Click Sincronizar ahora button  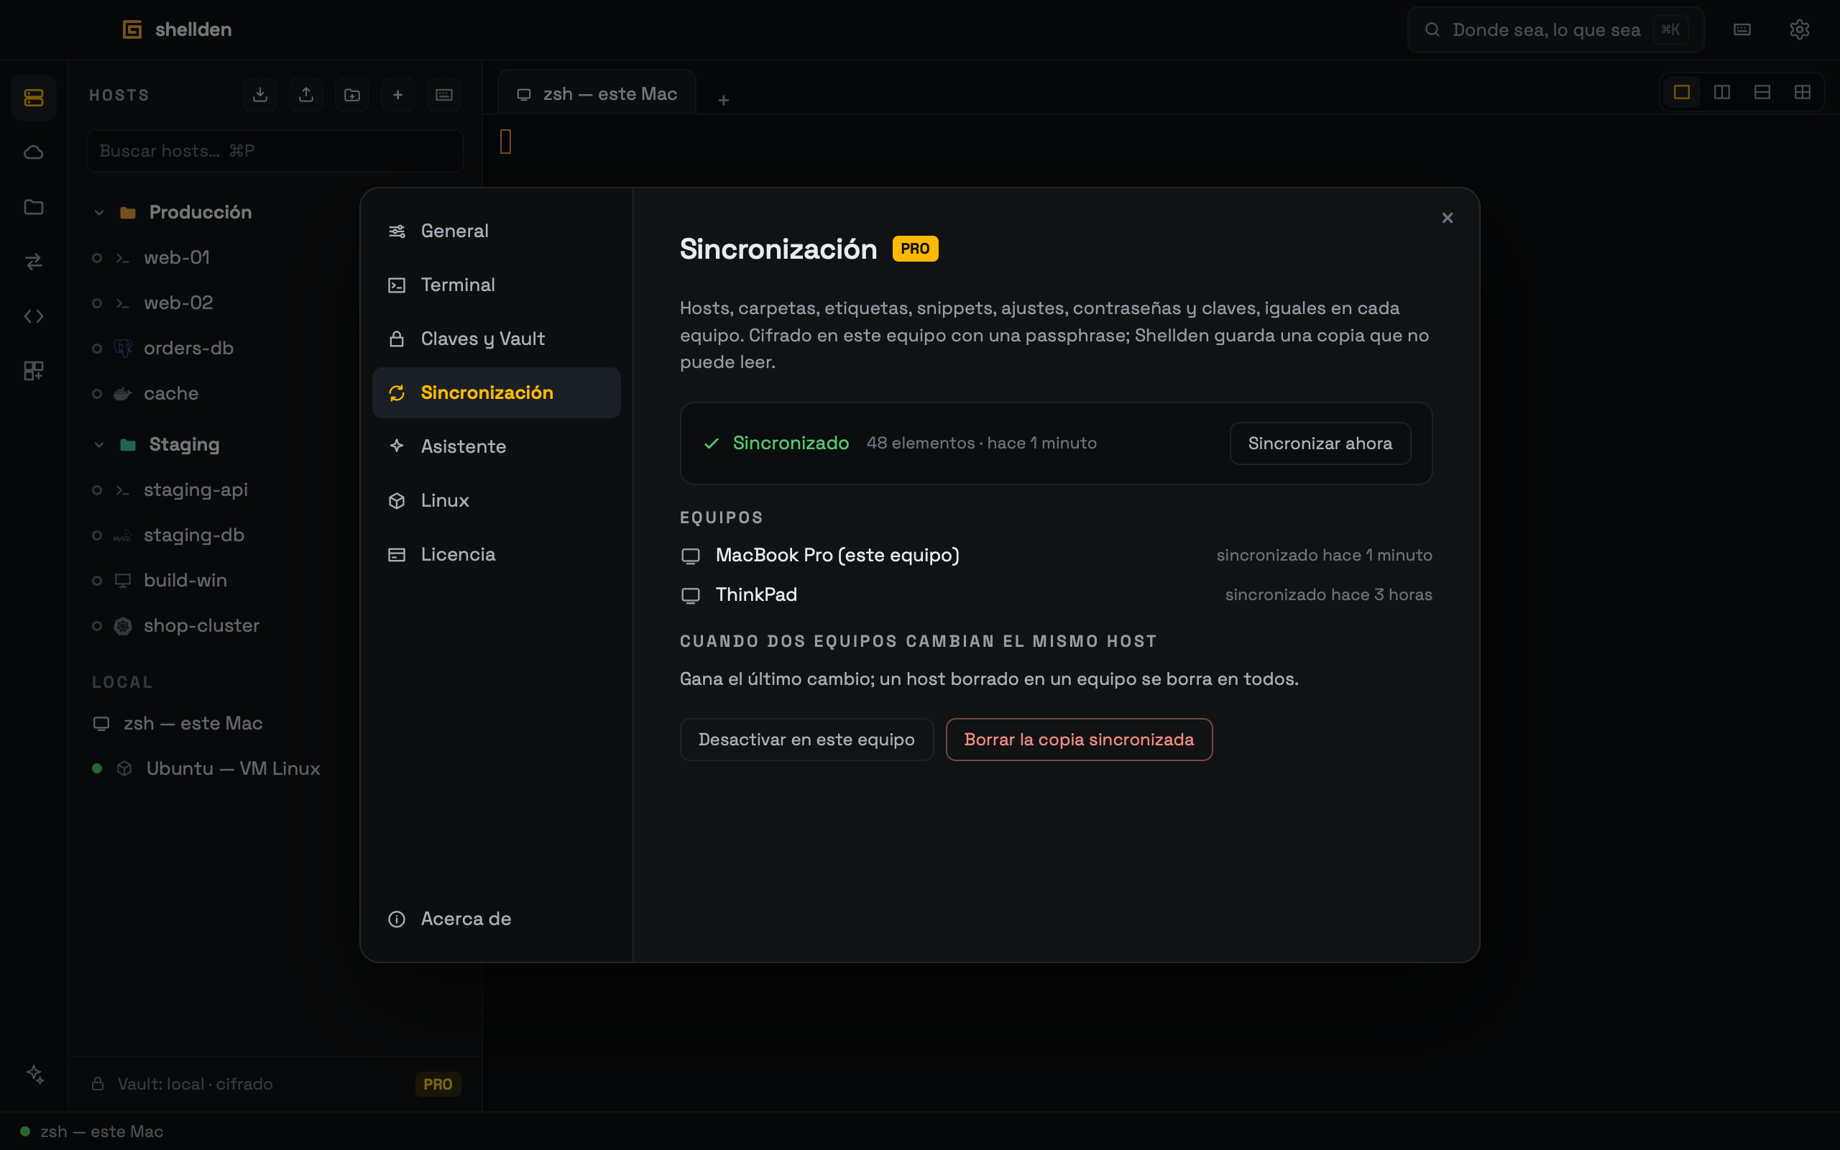(x=1320, y=443)
